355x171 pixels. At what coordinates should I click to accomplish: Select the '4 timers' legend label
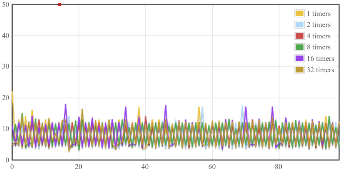coord(319,36)
